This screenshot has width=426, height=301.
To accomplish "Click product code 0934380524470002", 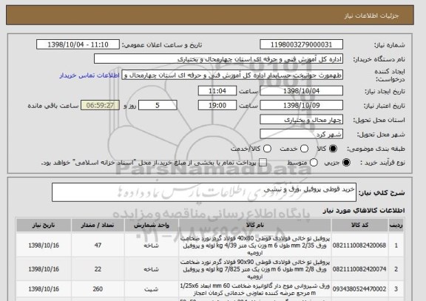I will pos(359,289).
